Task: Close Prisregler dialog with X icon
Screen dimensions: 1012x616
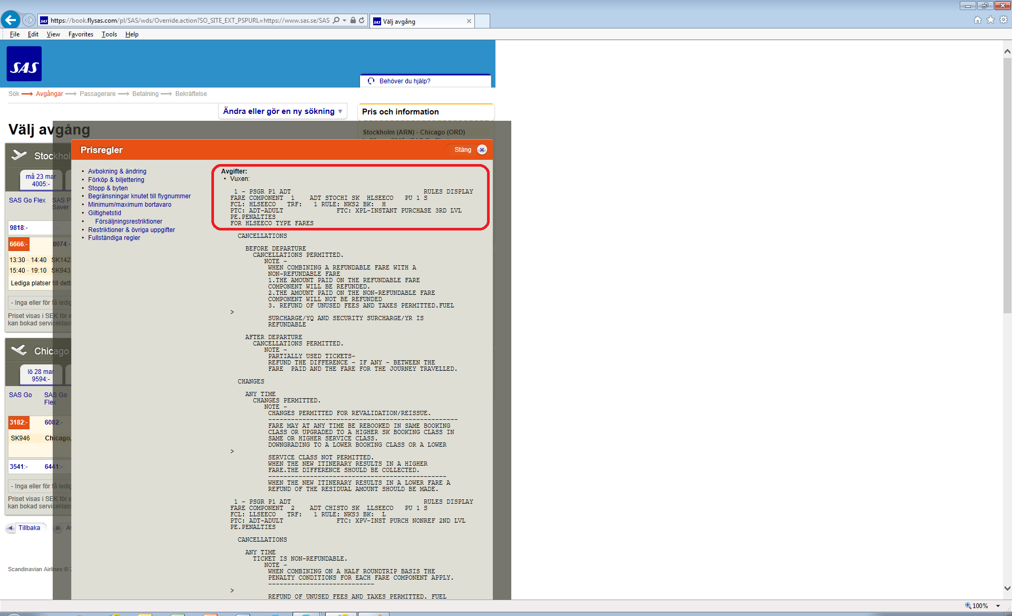Action: pos(482,150)
